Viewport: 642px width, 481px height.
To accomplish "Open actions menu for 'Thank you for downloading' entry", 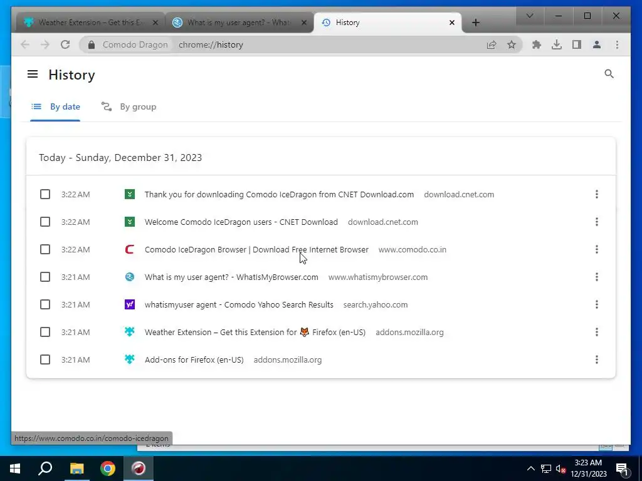I will tap(597, 194).
